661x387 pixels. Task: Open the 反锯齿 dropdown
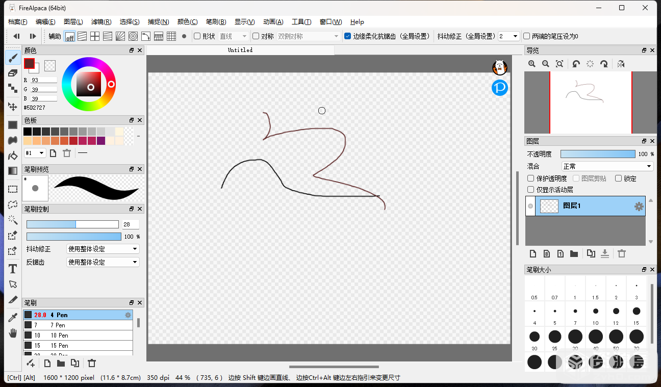pos(103,262)
